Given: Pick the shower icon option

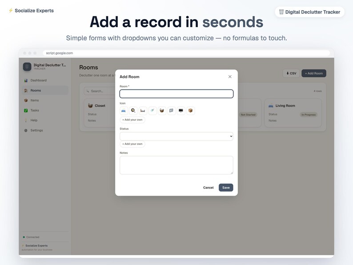Looking at the screenshot, I should click(x=152, y=111).
